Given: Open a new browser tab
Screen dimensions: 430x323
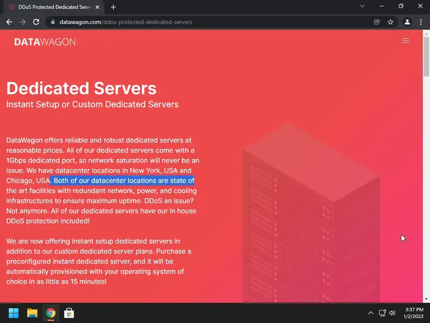Looking at the screenshot, I should [x=113, y=7].
